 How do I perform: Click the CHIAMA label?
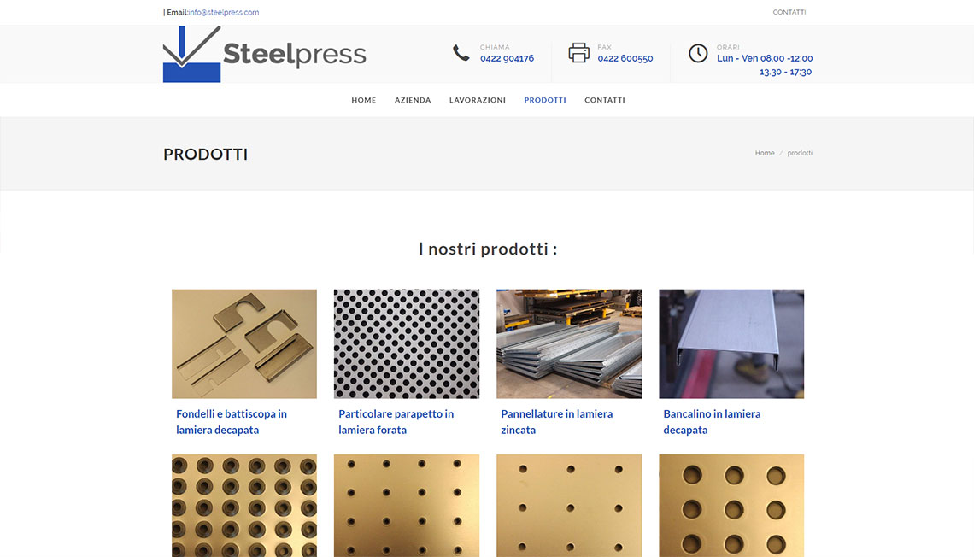[495, 47]
